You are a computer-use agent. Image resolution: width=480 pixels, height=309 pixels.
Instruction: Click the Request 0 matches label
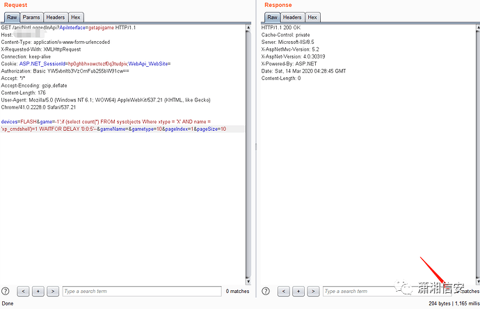[x=237, y=291]
